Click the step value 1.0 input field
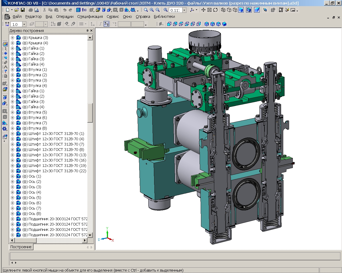Screen dimensions: 342x273 click(x=16, y=24)
